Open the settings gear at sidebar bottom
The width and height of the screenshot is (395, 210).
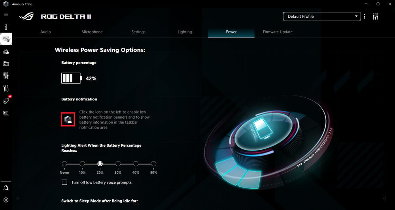coord(6,200)
